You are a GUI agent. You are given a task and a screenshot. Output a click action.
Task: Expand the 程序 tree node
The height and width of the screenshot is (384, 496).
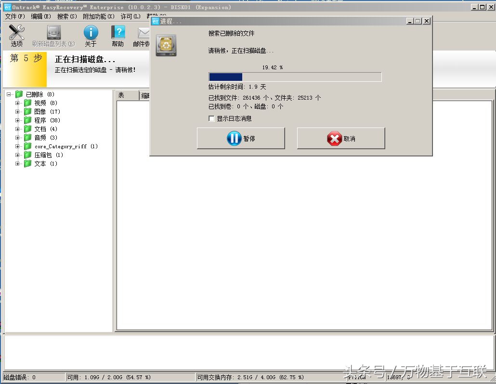click(17, 120)
